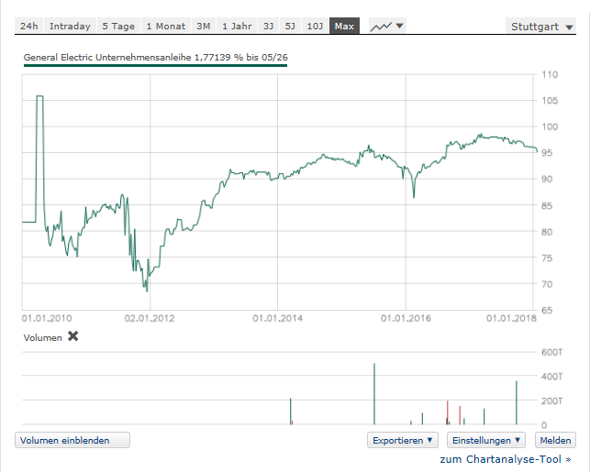The image size is (590, 472).
Task: Select the Max time range
Action: pyautogui.click(x=344, y=27)
